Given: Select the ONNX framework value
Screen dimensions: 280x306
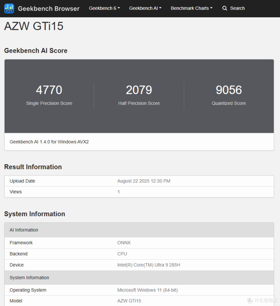Looking at the screenshot, I should [x=124, y=243].
